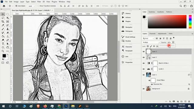Open the Opacity dropdown arrow
Image resolution: width=194 pixels, height=109 pixels.
click(x=173, y=42)
